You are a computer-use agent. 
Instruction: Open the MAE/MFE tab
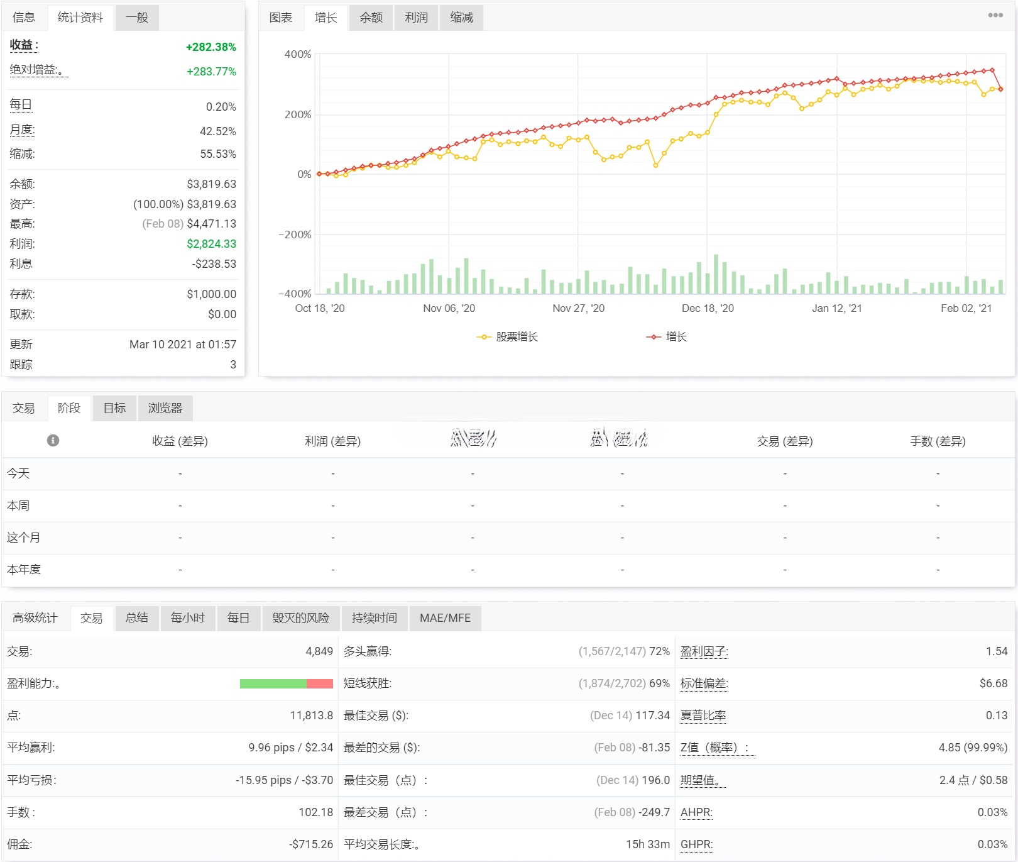click(x=445, y=618)
